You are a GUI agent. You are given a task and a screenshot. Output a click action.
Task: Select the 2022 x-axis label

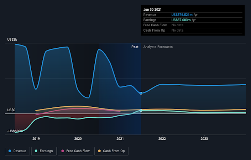(x=162, y=139)
